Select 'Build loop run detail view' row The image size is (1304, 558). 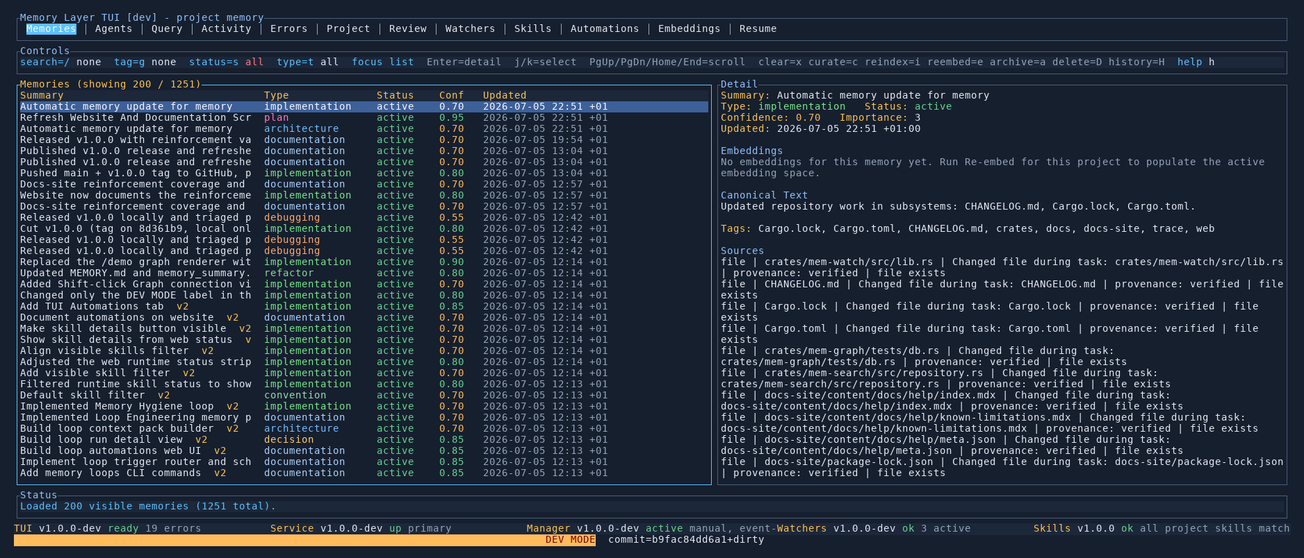(364, 439)
